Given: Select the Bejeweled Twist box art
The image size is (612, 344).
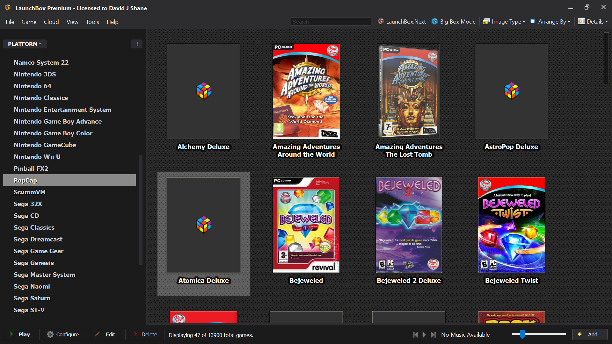Looking at the screenshot, I should tap(512, 225).
